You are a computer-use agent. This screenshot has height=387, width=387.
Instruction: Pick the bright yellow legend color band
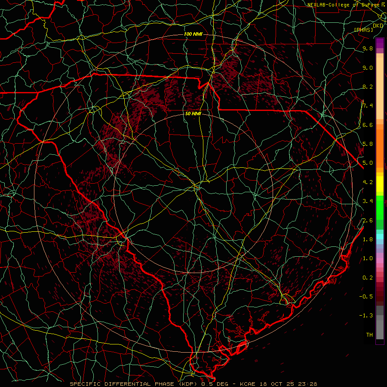[380, 184]
